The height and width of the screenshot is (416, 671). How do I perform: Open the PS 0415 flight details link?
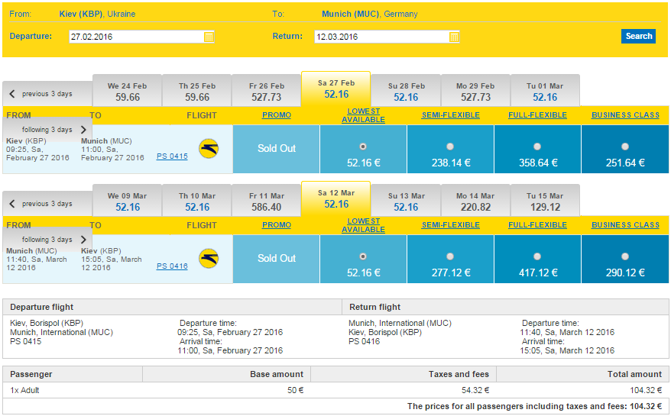(172, 156)
